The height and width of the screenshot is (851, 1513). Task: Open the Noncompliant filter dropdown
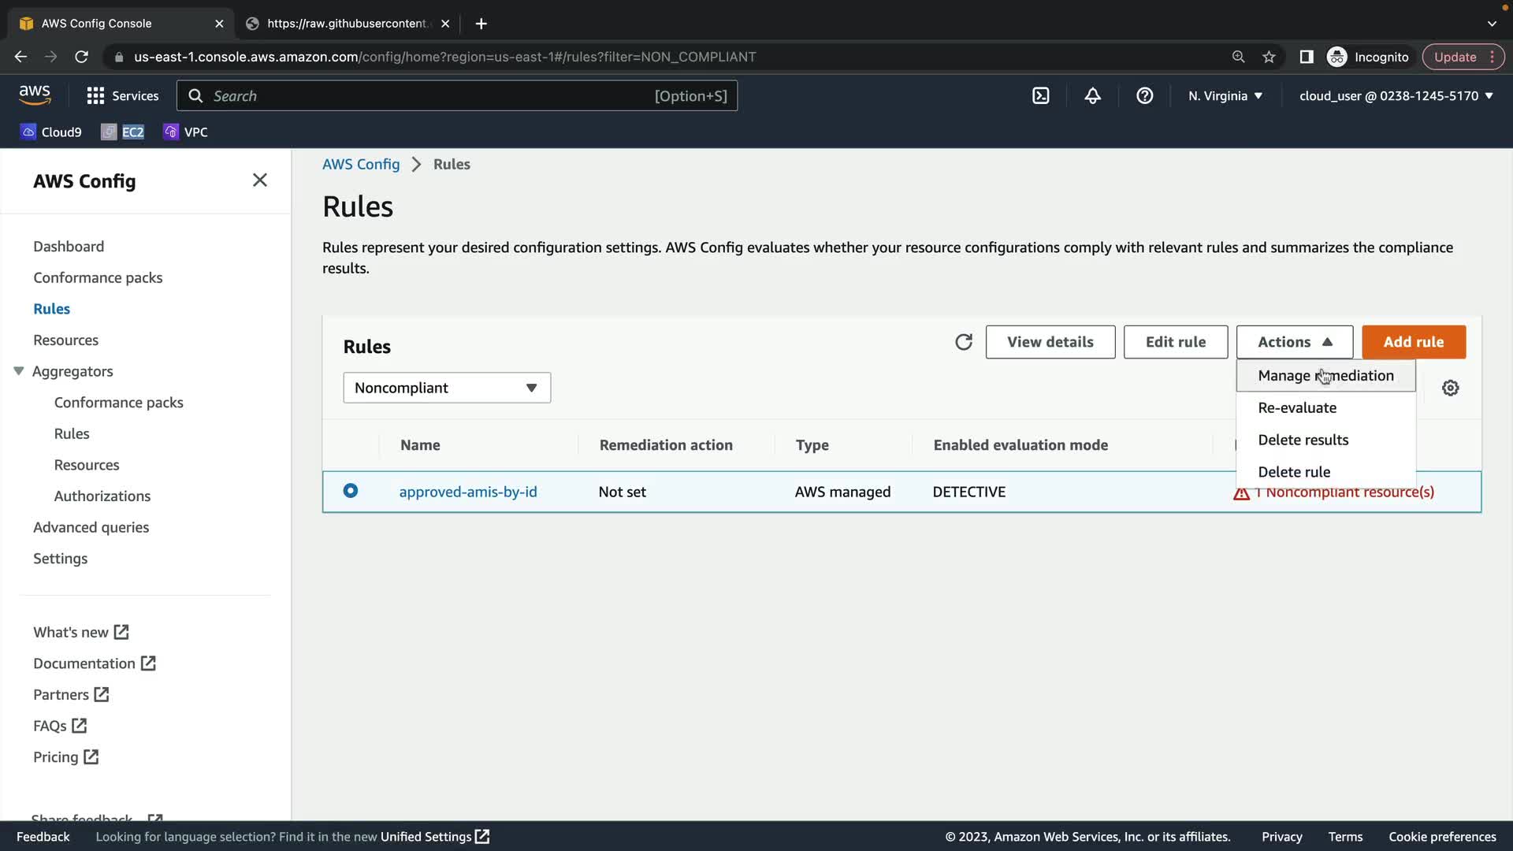pyautogui.click(x=446, y=388)
